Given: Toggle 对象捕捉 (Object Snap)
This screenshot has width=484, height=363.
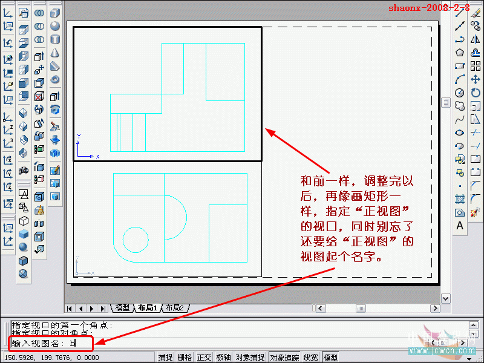Looking at the screenshot, I should click(250, 358).
